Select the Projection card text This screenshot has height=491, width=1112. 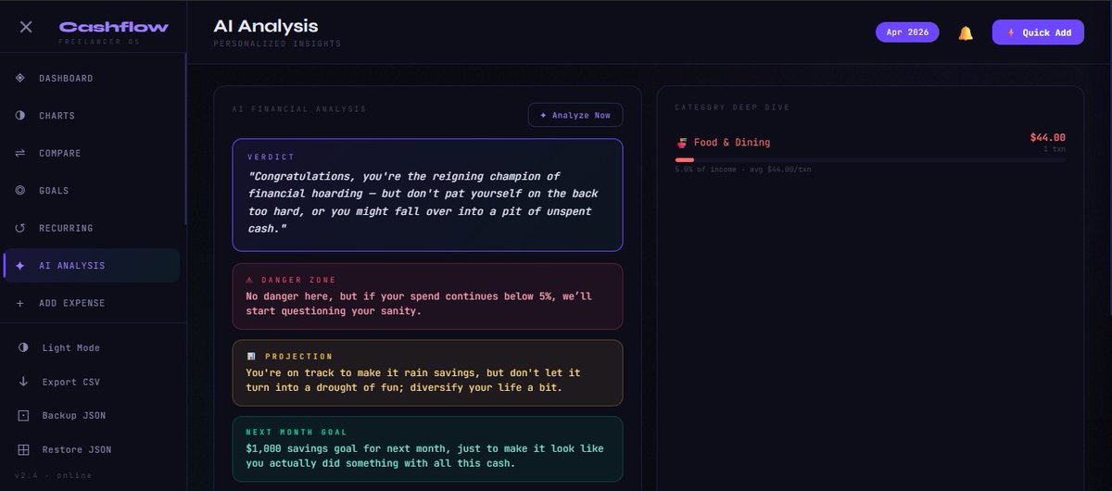(x=413, y=380)
